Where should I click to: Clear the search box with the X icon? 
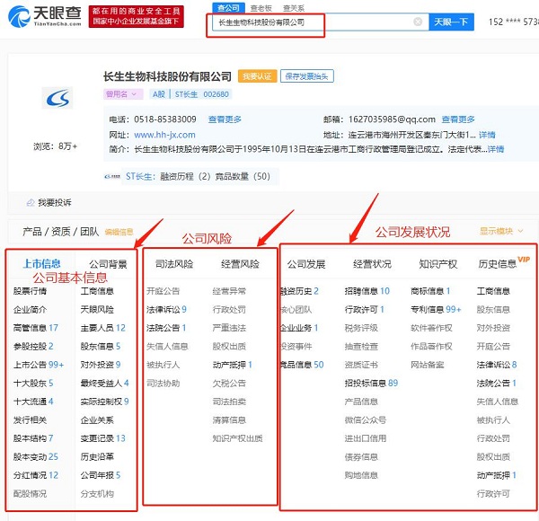[x=418, y=22]
